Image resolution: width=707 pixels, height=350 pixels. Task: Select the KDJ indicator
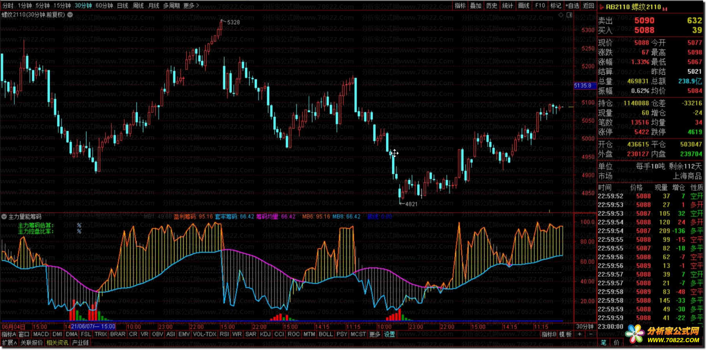click(265, 334)
